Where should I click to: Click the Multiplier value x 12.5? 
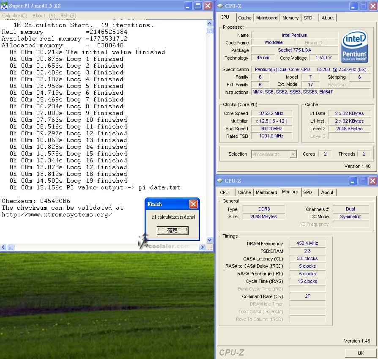272,121
